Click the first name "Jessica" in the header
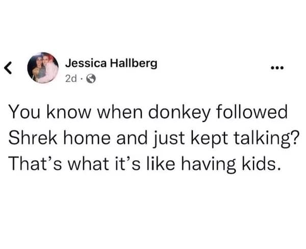Viewport: 306px width, 249px height. pos(84,63)
